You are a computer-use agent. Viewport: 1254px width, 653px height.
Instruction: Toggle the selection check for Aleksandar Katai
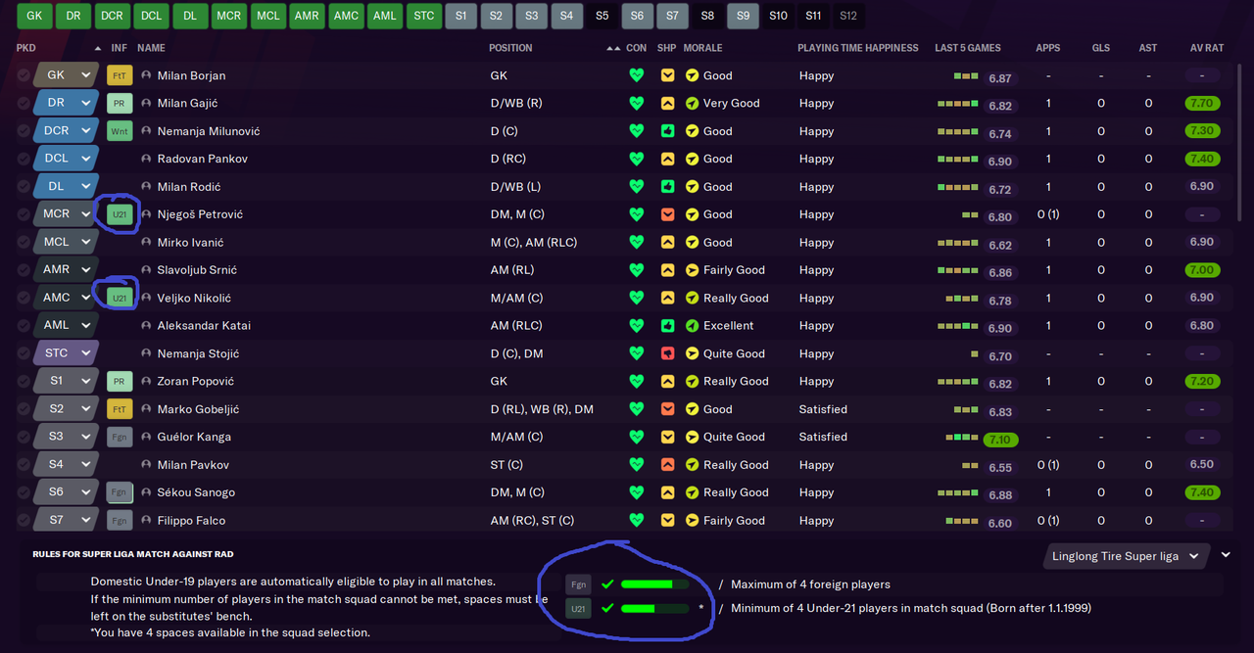click(x=24, y=325)
